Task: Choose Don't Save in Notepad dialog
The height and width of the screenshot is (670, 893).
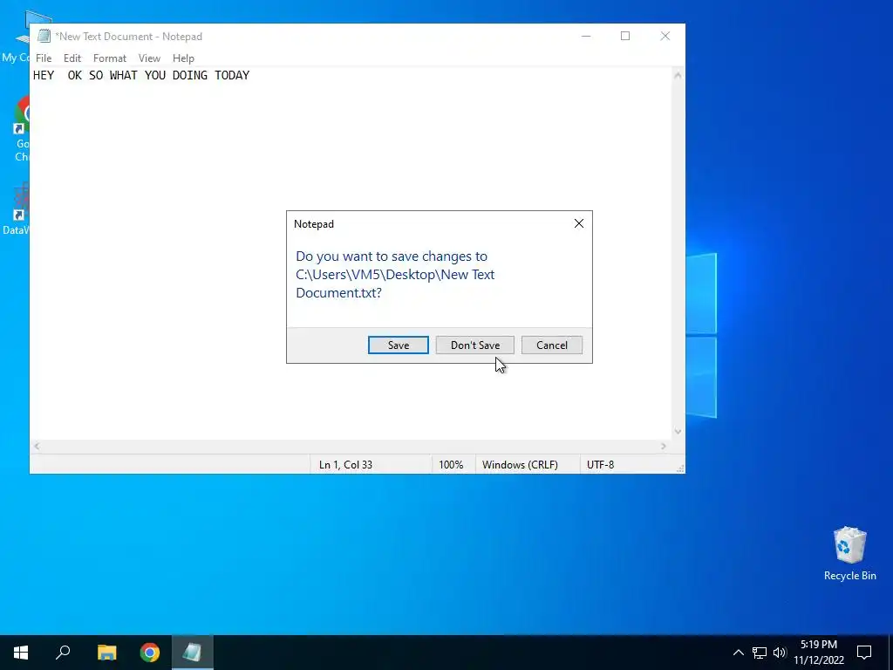Action: click(475, 345)
